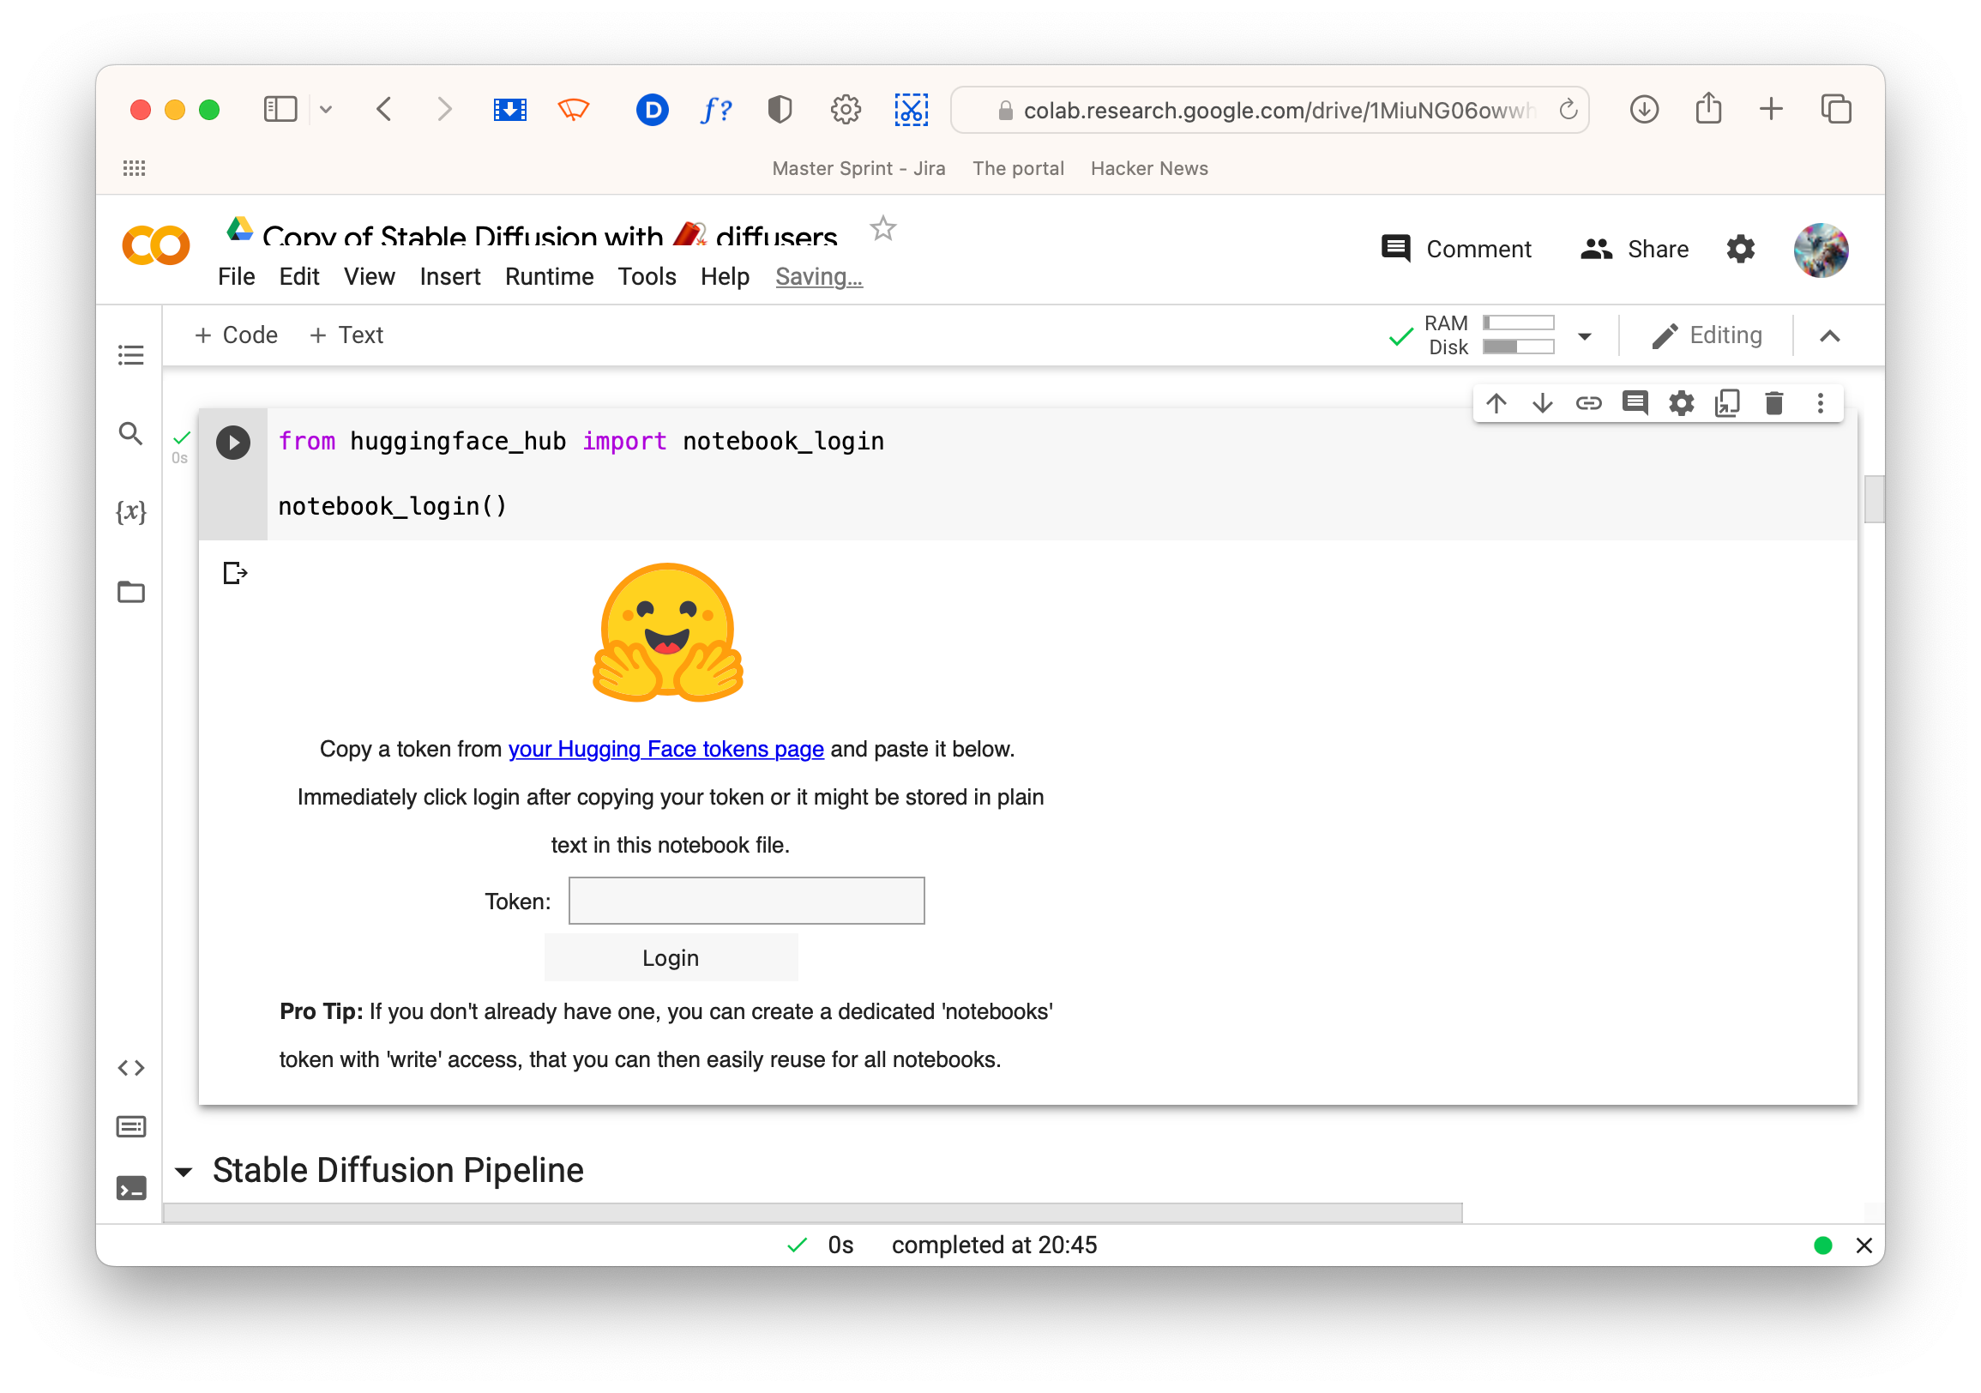Click the cell settings gear icon
Screen dimensions: 1981x1393
pos(1681,404)
